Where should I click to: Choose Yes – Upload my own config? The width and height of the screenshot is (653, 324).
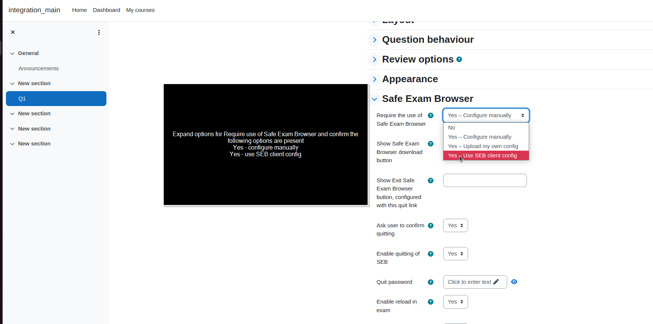pos(486,146)
